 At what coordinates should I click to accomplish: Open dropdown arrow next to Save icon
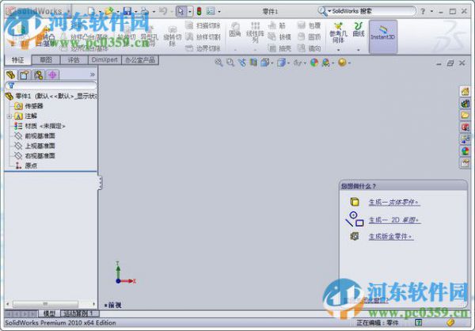click(x=135, y=12)
